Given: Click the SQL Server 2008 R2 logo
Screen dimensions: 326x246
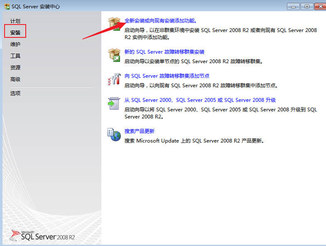Looking at the screenshot, I should (x=43, y=236).
